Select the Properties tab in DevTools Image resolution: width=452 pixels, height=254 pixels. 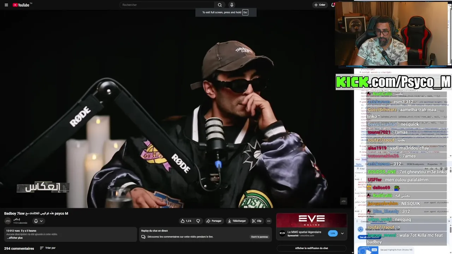(x=432, y=164)
